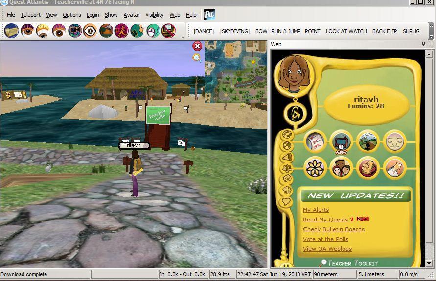The height and width of the screenshot is (281, 436).
Task: Click the ritavh avatar portrait
Action: coord(294,74)
